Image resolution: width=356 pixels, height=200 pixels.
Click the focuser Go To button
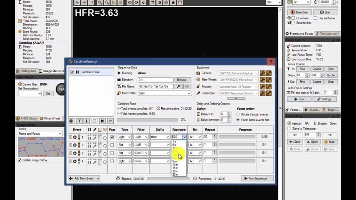coord(331,75)
